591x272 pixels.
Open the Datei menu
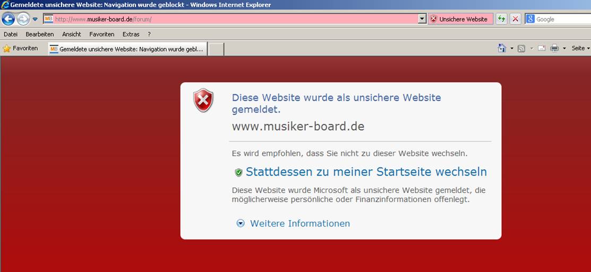[x=11, y=34]
